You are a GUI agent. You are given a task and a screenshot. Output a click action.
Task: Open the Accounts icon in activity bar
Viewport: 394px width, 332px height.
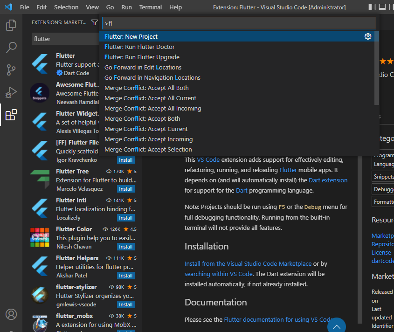pyautogui.click(x=11, y=314)
